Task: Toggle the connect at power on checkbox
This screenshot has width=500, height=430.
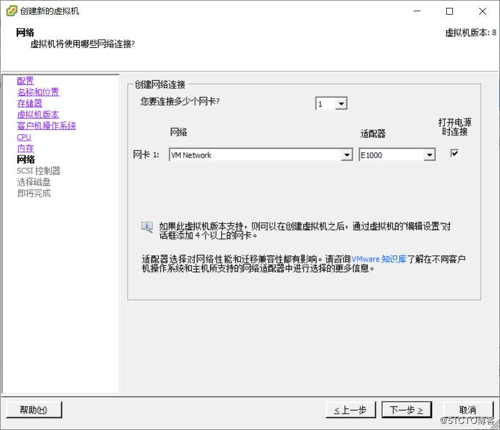Action: pos(455,153)
